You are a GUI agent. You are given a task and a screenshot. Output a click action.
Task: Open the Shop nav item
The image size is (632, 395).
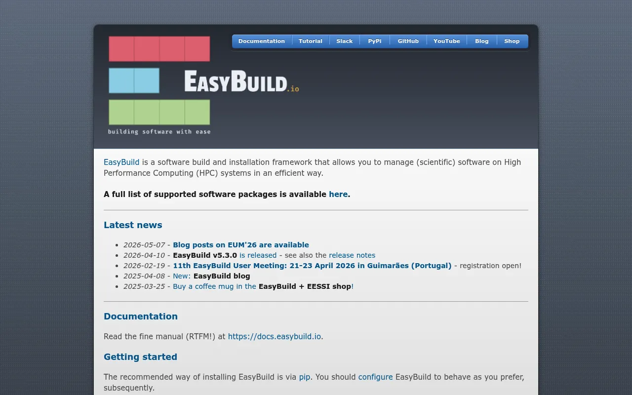coord(512,41)
